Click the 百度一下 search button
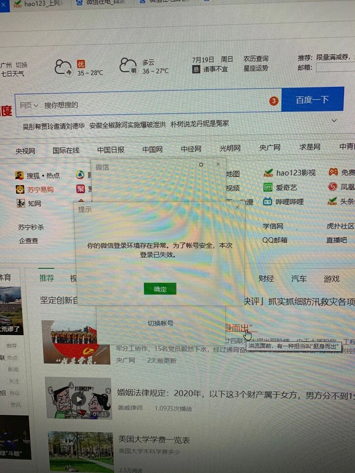 [x=313, y=100]
